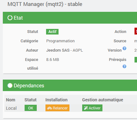This screenshot has width=137, height=120.
Task: Select the Dépendances panel header
Action: point(70,85)
